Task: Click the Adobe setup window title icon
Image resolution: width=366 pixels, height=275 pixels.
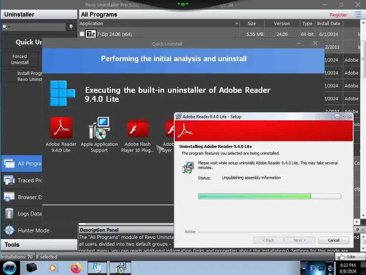Action: pos(179,116)
